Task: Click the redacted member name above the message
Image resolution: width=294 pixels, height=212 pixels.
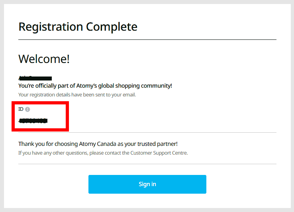Action: tap(35, 78)
